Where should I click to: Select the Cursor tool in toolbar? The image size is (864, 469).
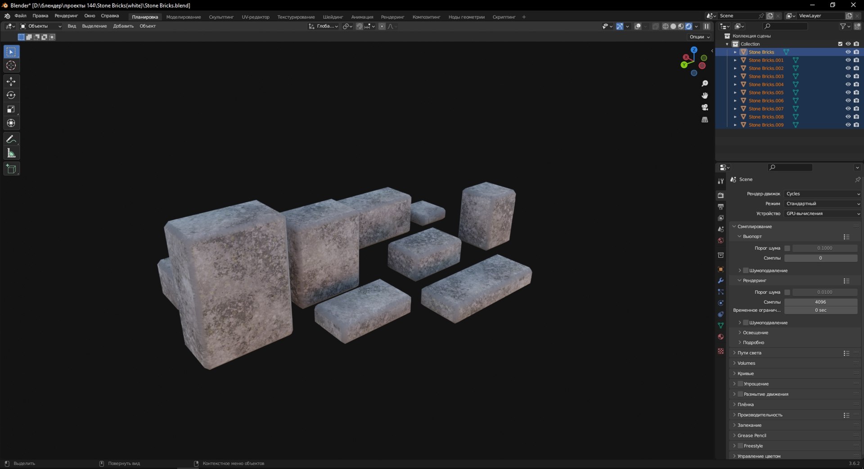[x=11, y=66]
